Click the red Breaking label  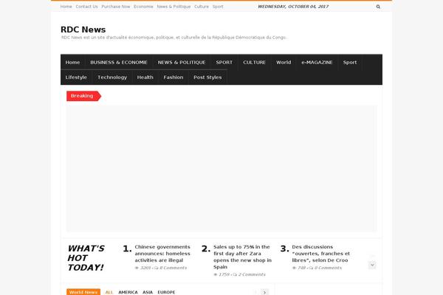(x=83, y=96)
